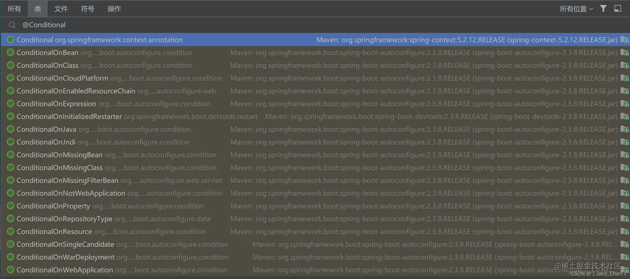Select the ConditionalOnSingleCandidate result

315,244
